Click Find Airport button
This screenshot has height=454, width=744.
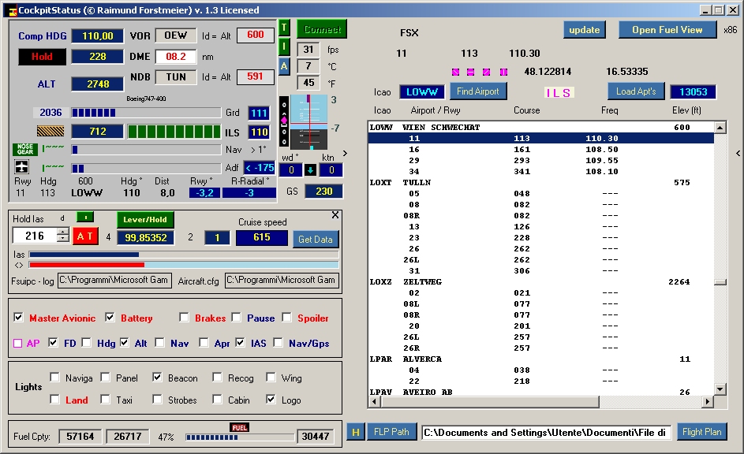[478, 91]
